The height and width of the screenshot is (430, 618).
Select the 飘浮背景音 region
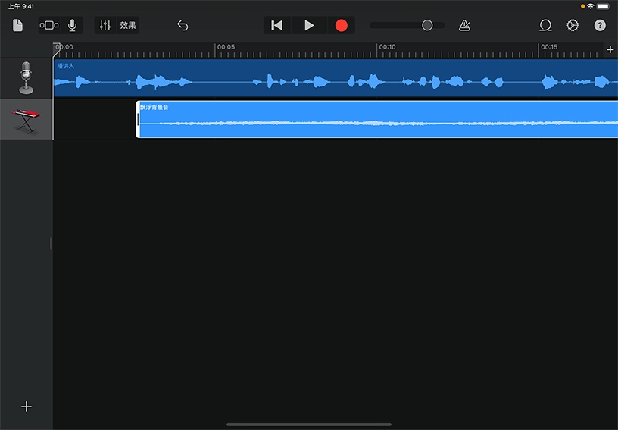pos(379,120)
